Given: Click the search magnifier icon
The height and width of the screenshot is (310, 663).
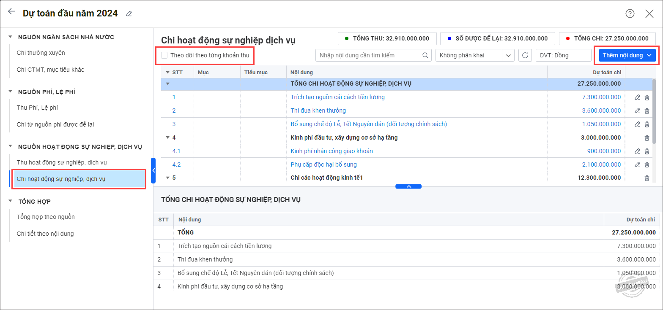Looking at the screenshot, I should tap(425, 55).
